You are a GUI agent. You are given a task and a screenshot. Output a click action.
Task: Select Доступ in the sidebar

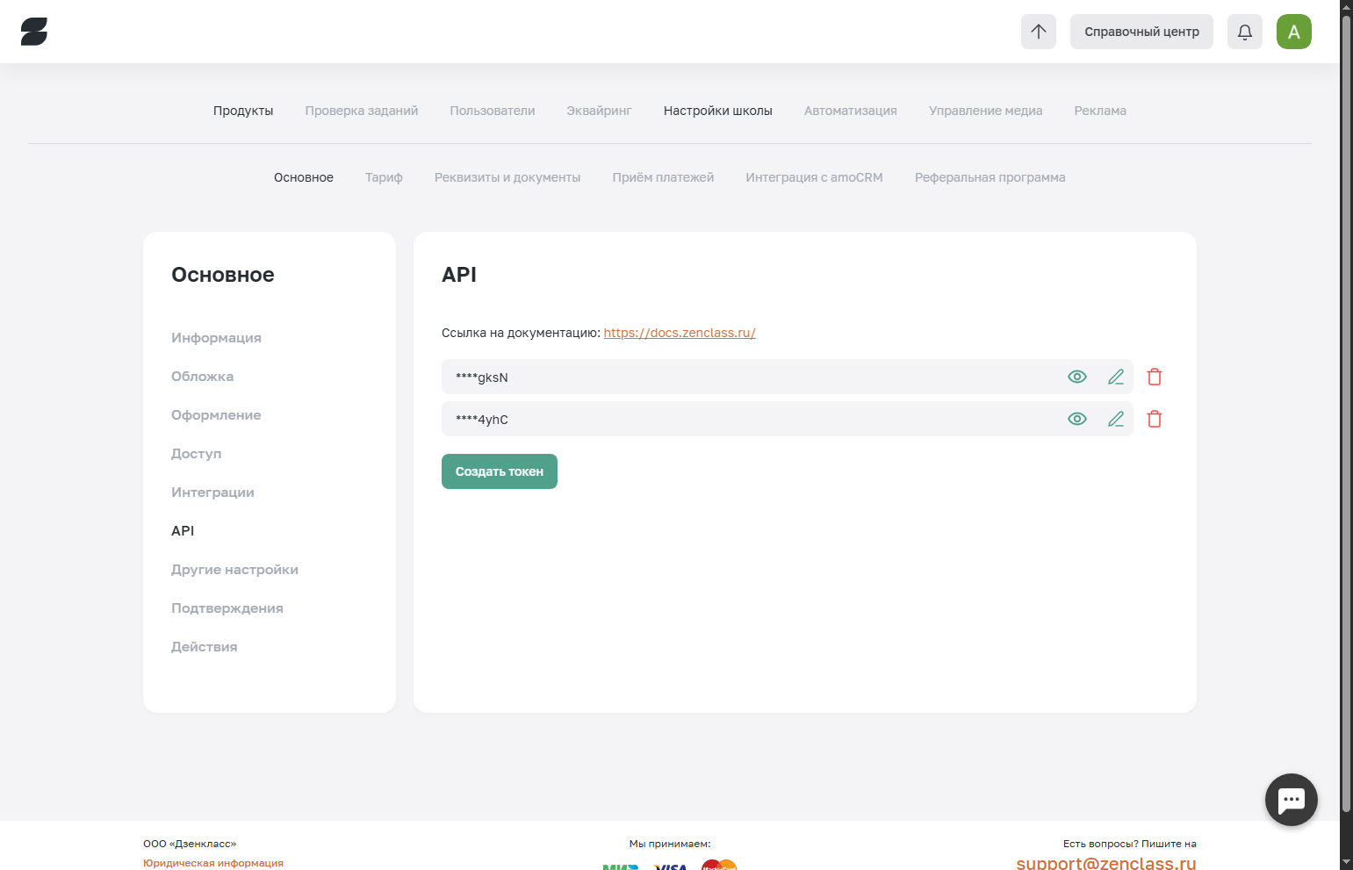[196, 454]
